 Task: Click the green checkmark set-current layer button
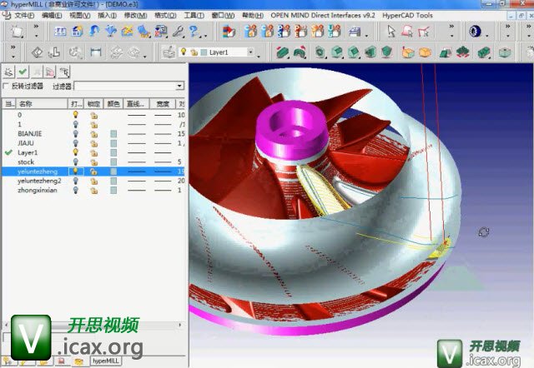point(23,72)
